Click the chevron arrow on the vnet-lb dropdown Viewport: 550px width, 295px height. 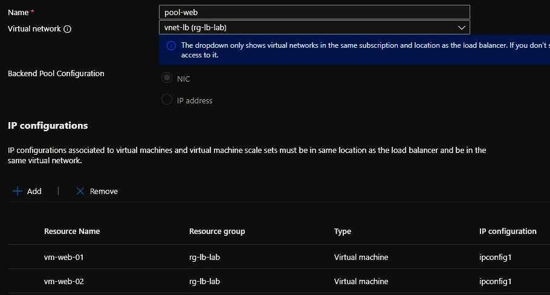pyautogui.click(x=462, y=27)
